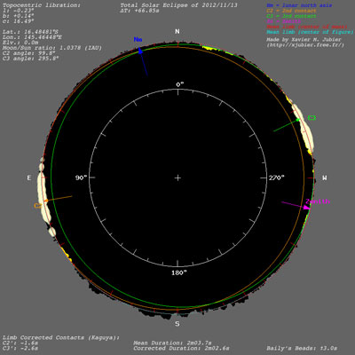The width and height of the screenshot is (355, 355).
Task: Click the 'N' compass label at top
Action: coord(177,31)
